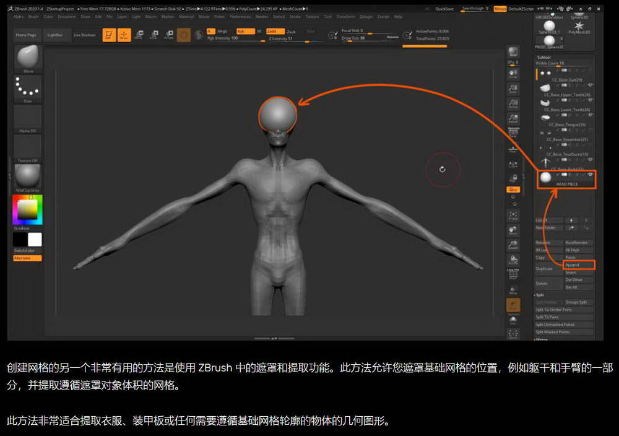The image size is (619, 436).
Task: Click the AAHalf icon in right shelf
Action: (513, 118)
